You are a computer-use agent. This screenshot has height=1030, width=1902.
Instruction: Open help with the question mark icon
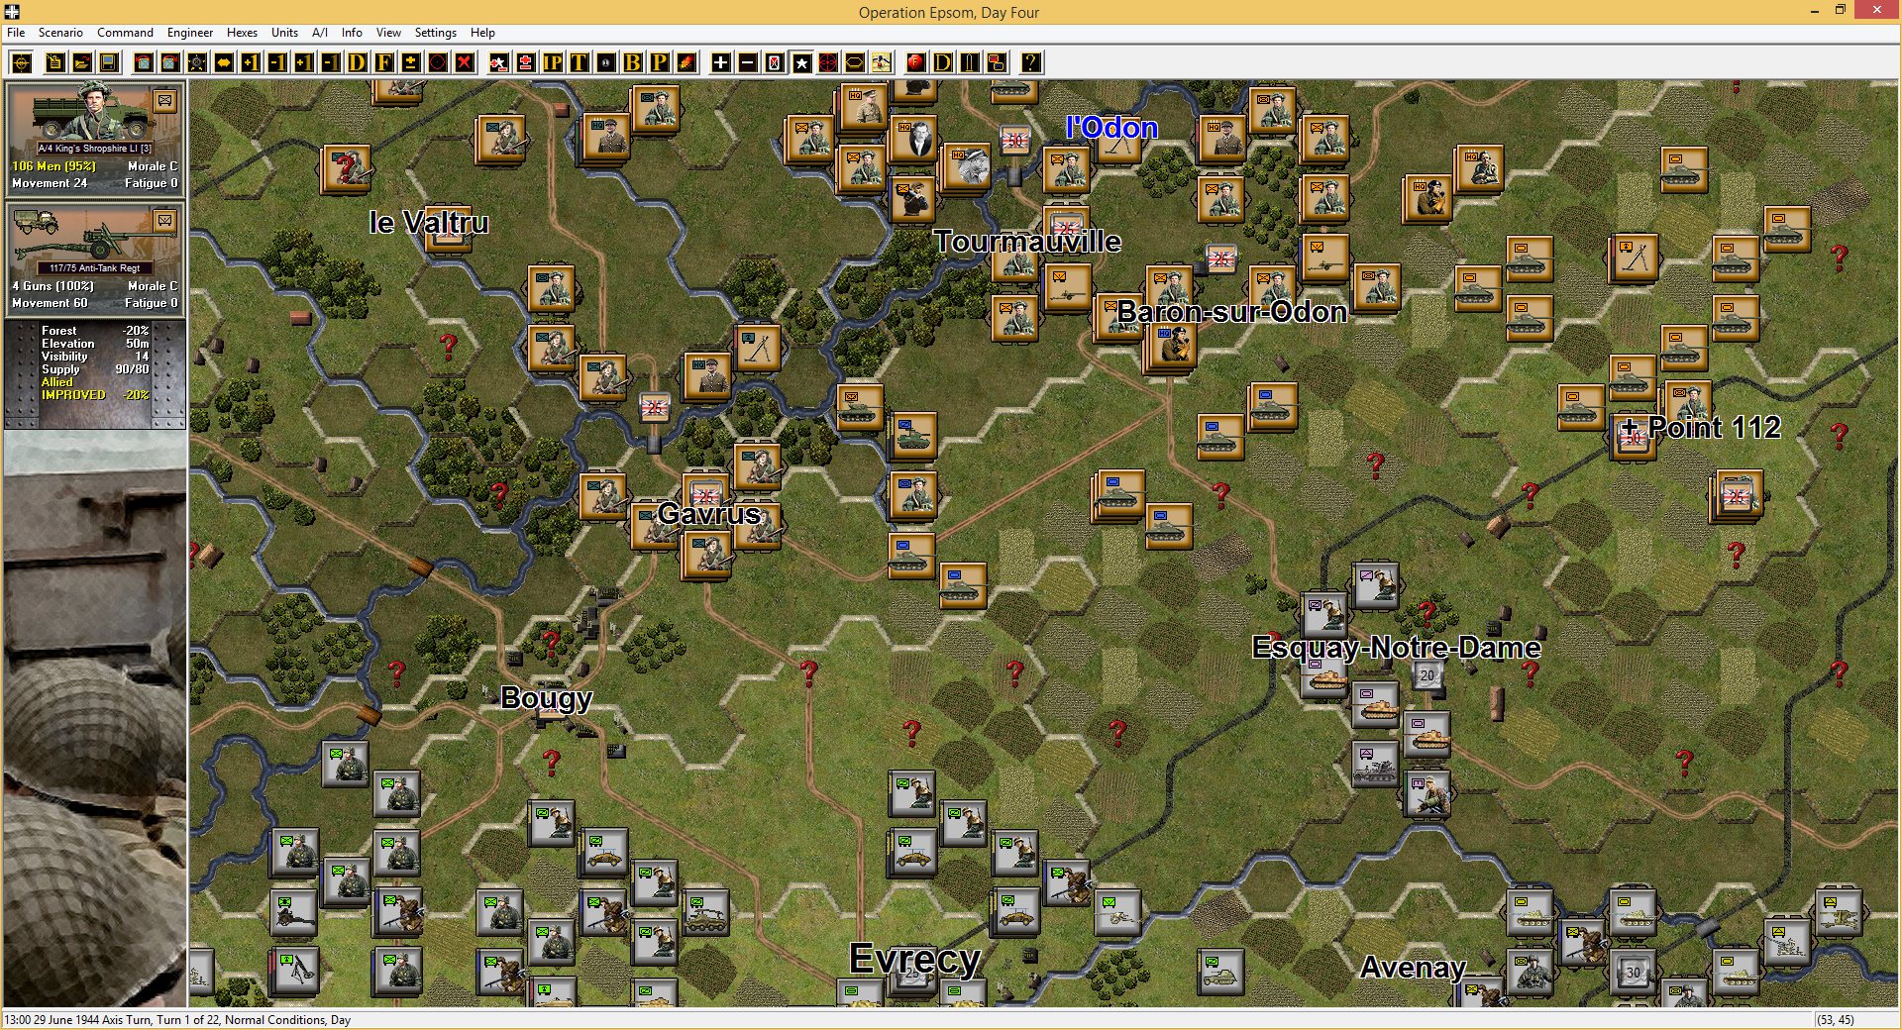(x=1031, y=63)
